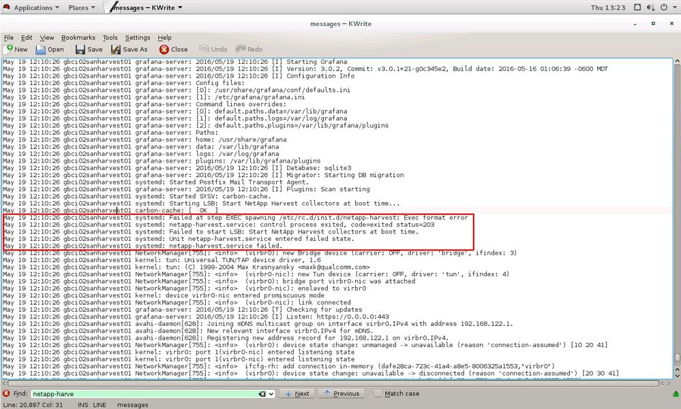Click the Save floppy icon
Image resolution: width=681 pixels, height=409 pixels.
tap(80, 50)
